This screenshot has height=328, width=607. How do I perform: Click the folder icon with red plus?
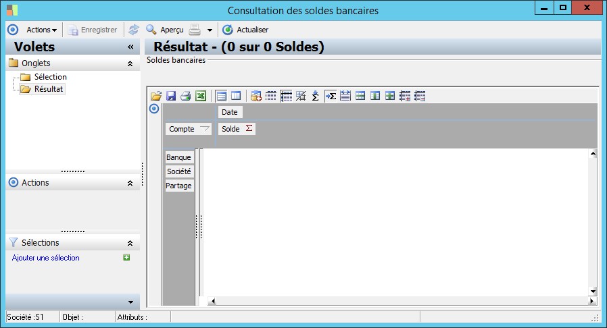click(256, 96)
